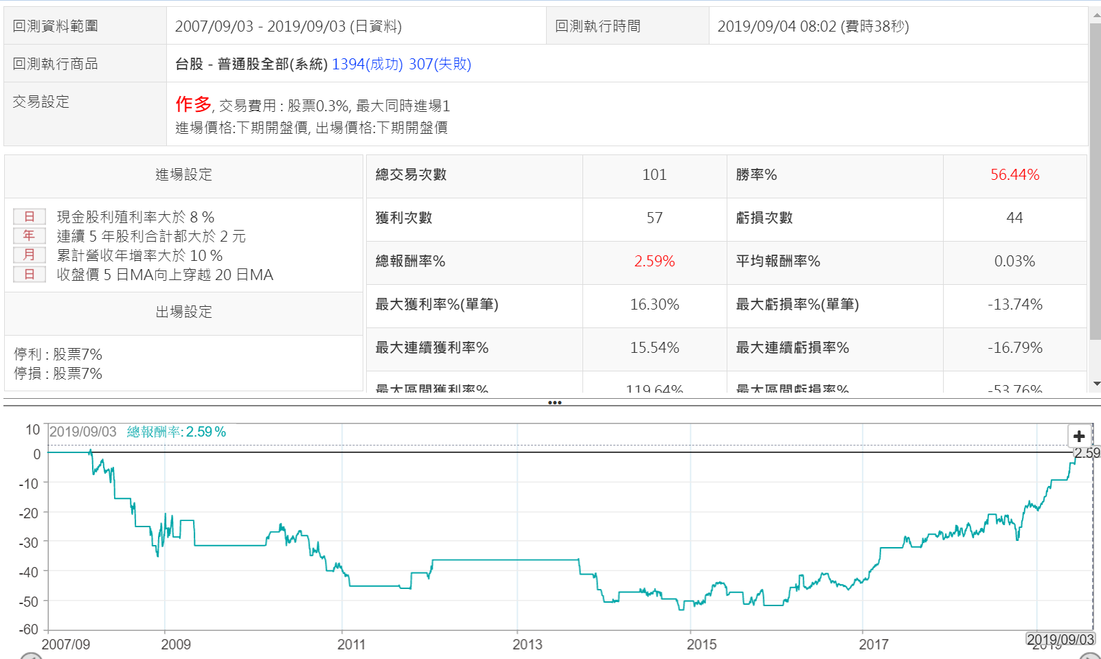Click the right range handle below chart
This screenshot has height=659, width=1101.
[1090, 656]
